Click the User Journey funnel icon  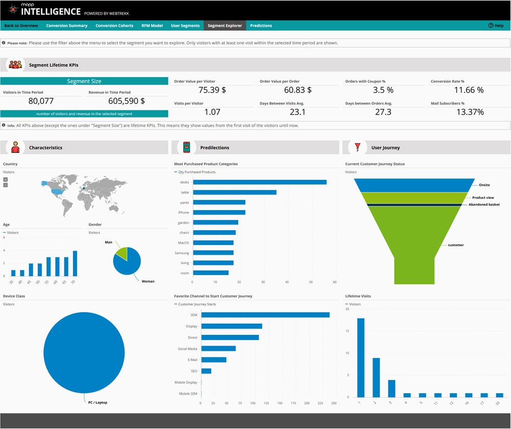(358, 147)
